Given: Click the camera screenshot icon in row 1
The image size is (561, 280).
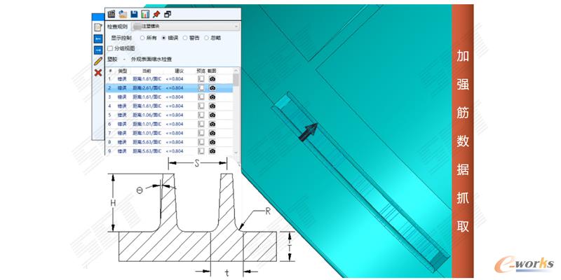Looking at the screenshot, I should [212, 79].
